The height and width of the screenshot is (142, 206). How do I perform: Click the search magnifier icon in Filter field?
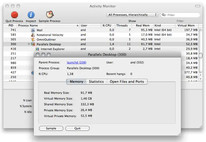point(164,15)
